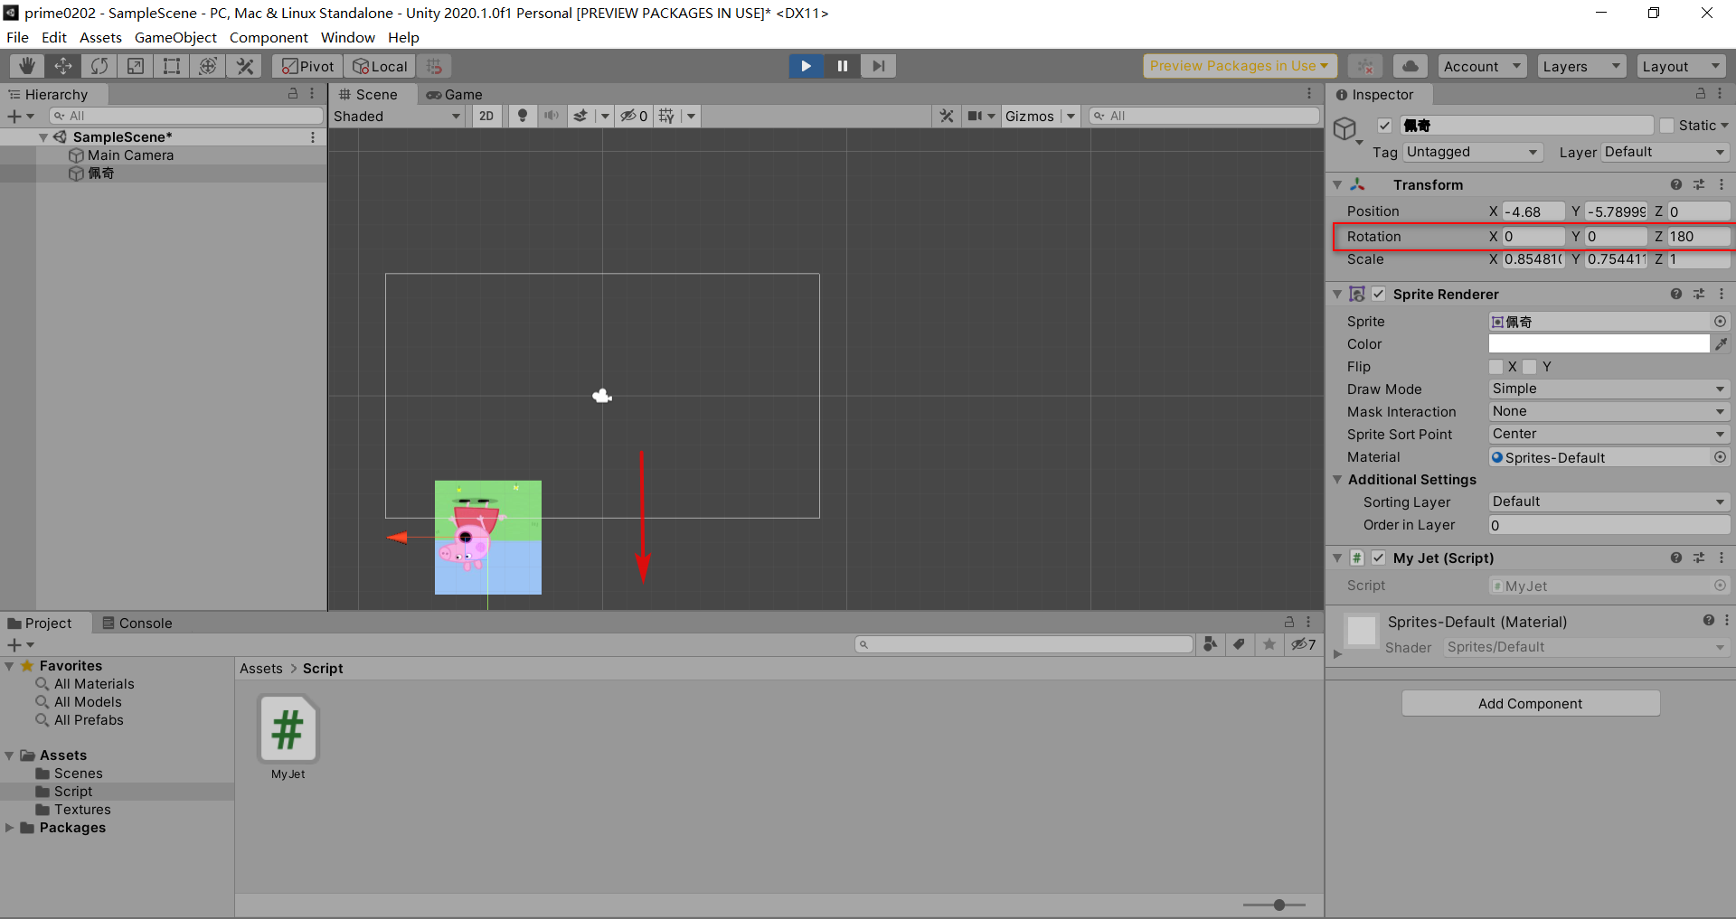
Task: Toggle scene effects icon
Action: tap(580, 116)
